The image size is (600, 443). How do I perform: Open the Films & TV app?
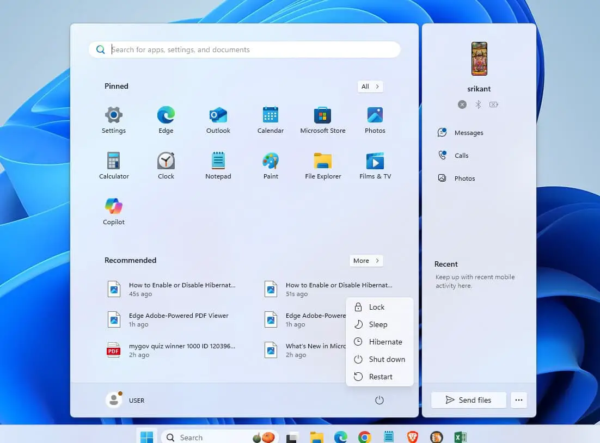tap(375, 165)
